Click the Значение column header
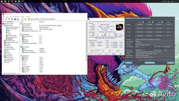 coord(42,22)
